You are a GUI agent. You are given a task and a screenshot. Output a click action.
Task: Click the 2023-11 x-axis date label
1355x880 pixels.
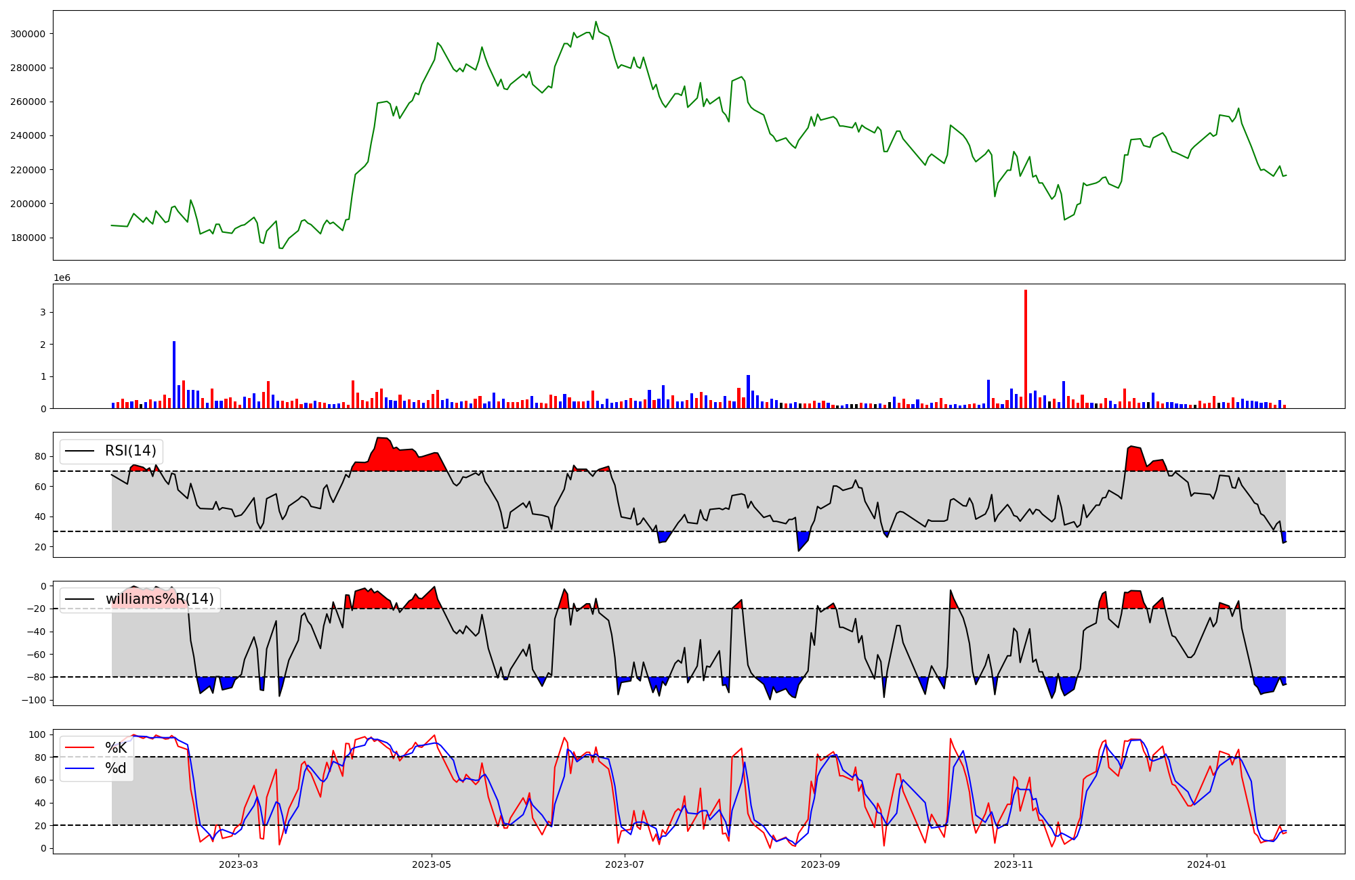click(1014, 864)
